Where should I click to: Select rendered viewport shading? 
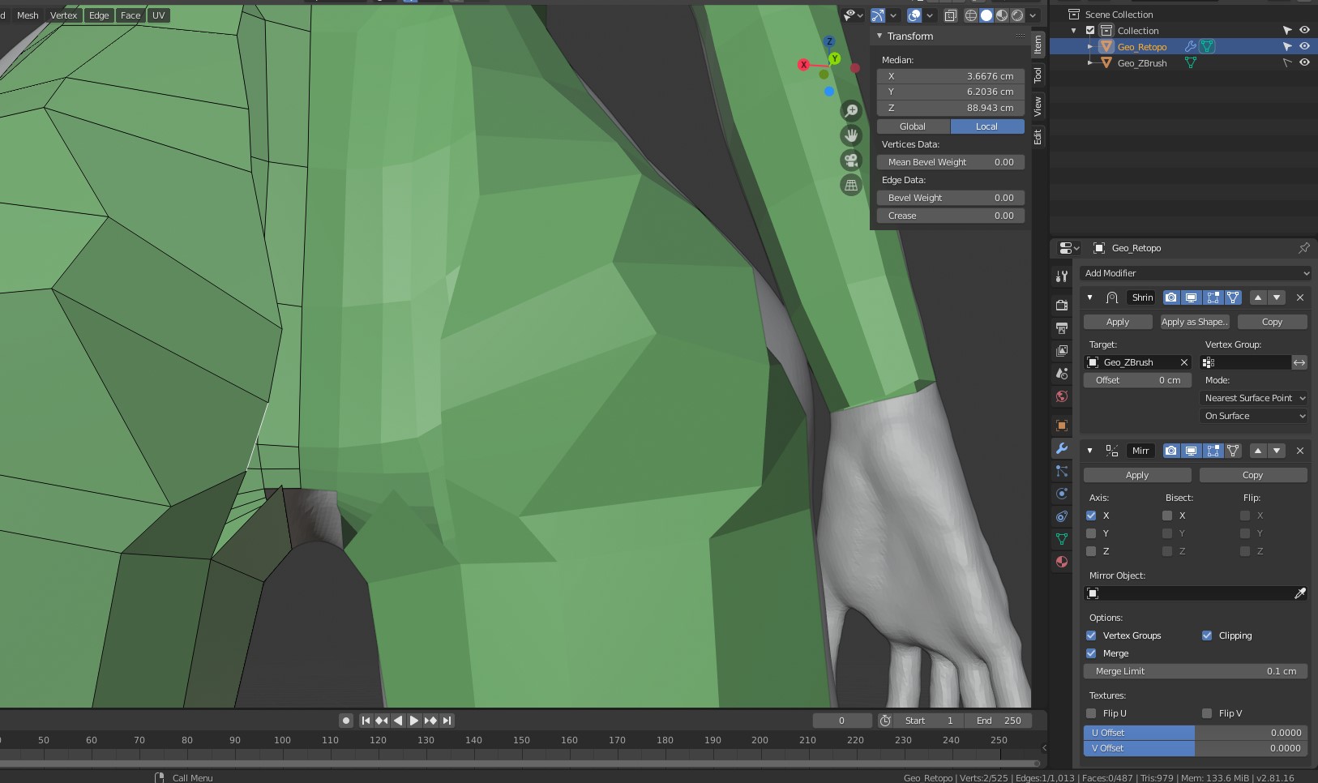click(x=1017, y=15)
